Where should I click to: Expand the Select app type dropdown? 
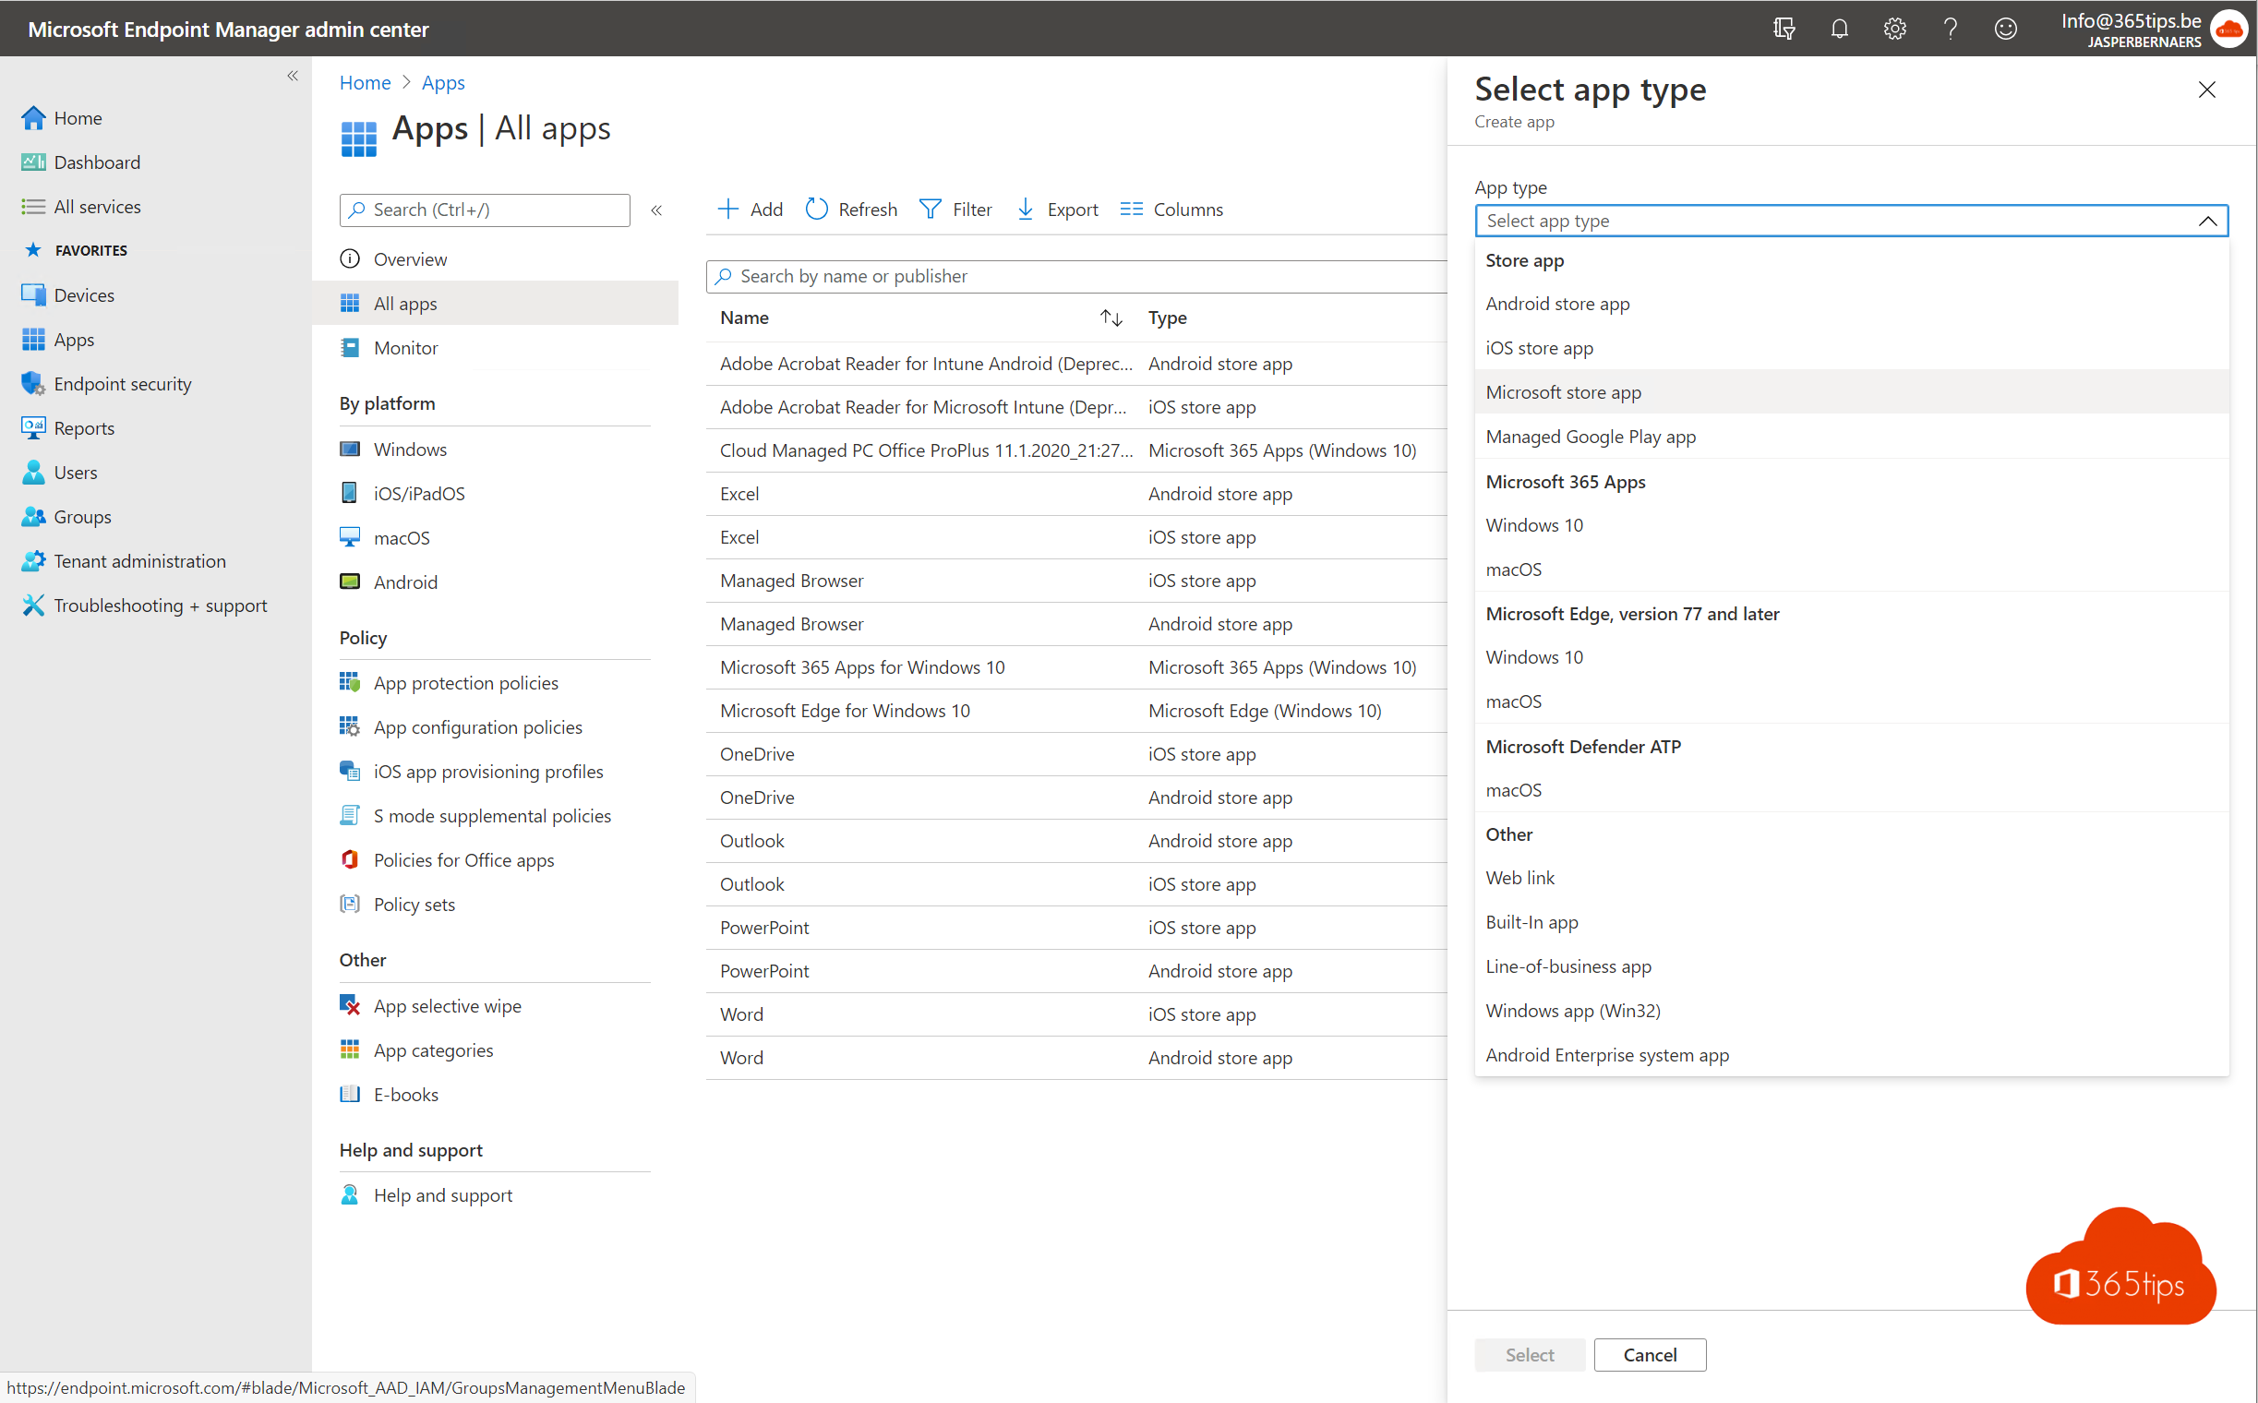(1849, 220)
